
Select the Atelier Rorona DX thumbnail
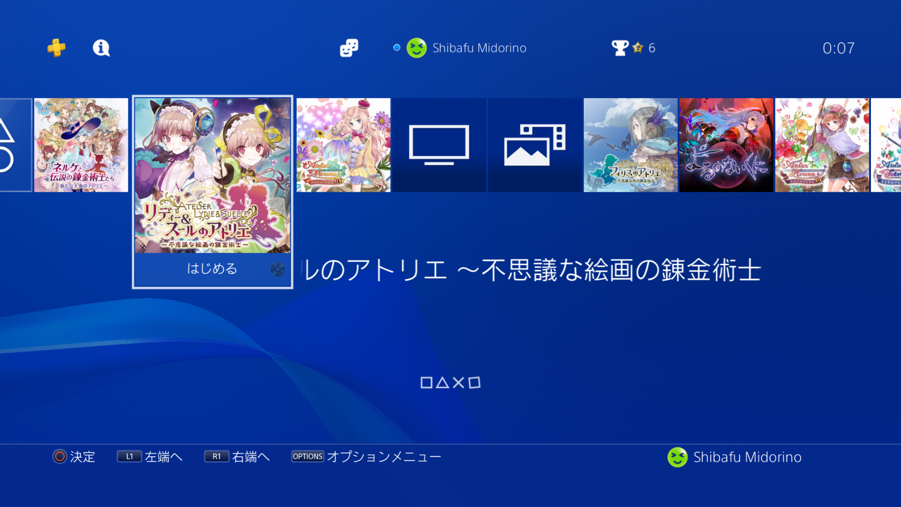pyautogui.click(x=822, y=145)
